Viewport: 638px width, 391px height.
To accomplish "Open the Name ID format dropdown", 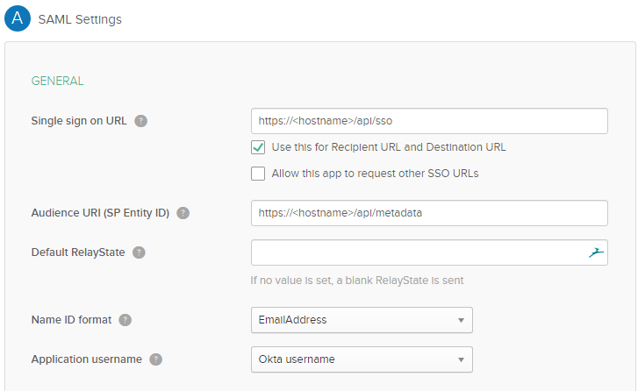I will 362,320.
